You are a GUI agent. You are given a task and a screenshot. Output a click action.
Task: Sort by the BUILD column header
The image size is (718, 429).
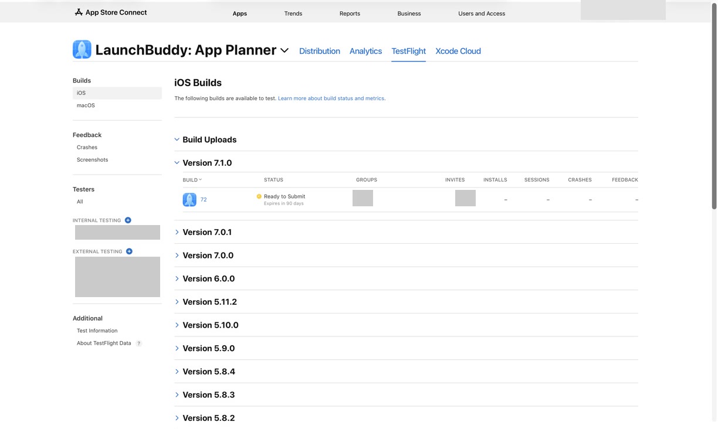(x=192, y=180)
